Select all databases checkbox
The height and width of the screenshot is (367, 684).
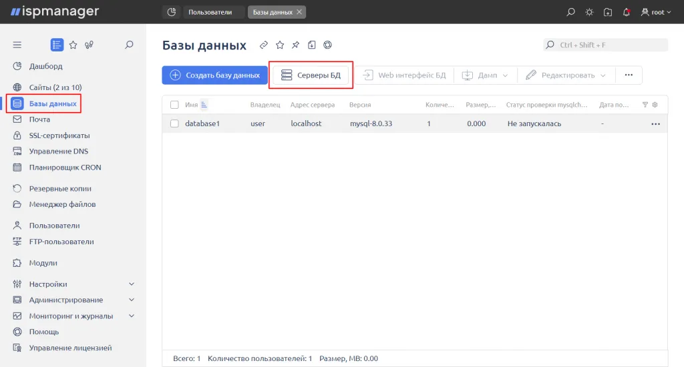pos(174,105)
